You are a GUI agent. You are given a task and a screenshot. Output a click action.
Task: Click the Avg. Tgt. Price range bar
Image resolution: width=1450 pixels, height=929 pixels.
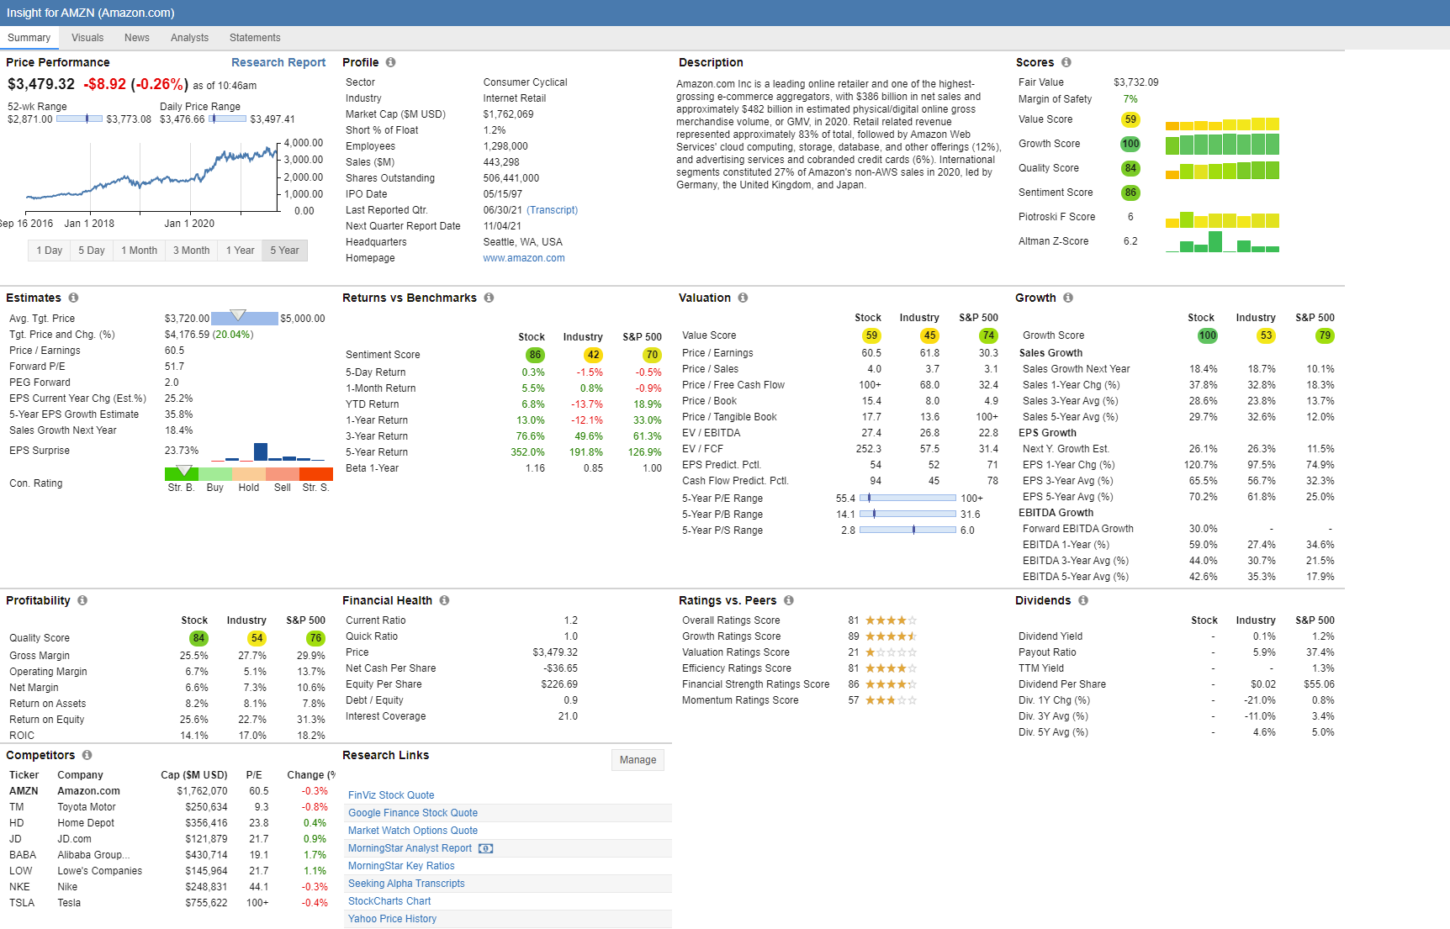(244, 318)
